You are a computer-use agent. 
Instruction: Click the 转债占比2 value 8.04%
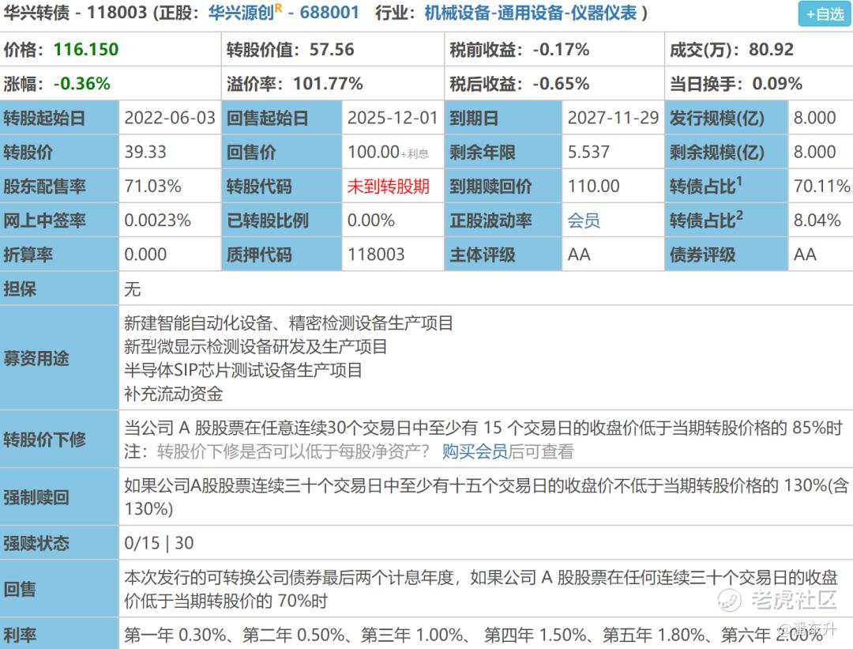(x=817, y=221)
